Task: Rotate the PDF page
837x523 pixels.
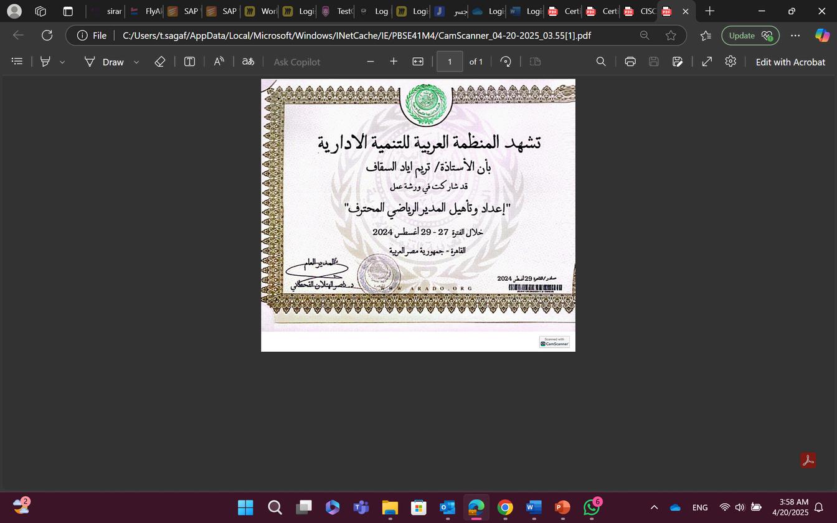Action: [506, 62]
